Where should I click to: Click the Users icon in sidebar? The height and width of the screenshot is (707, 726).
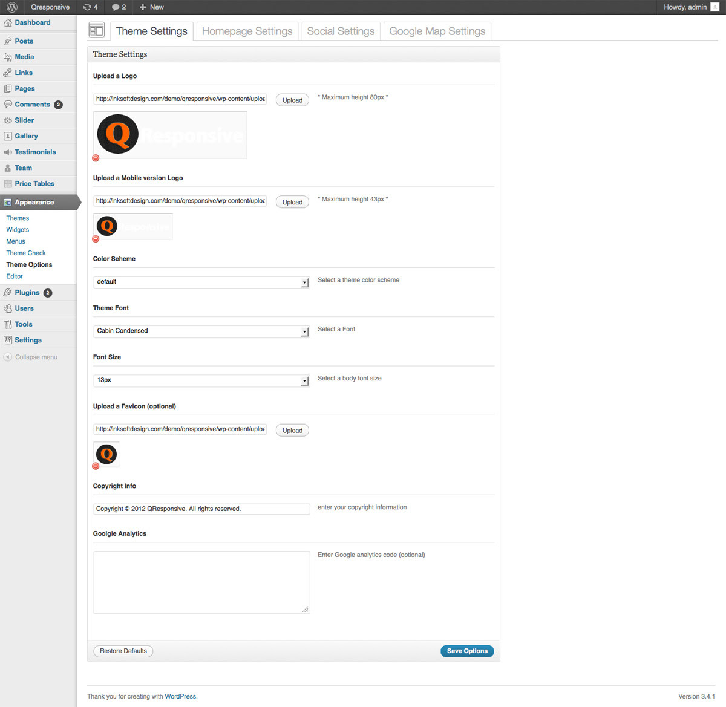(8, 308)
